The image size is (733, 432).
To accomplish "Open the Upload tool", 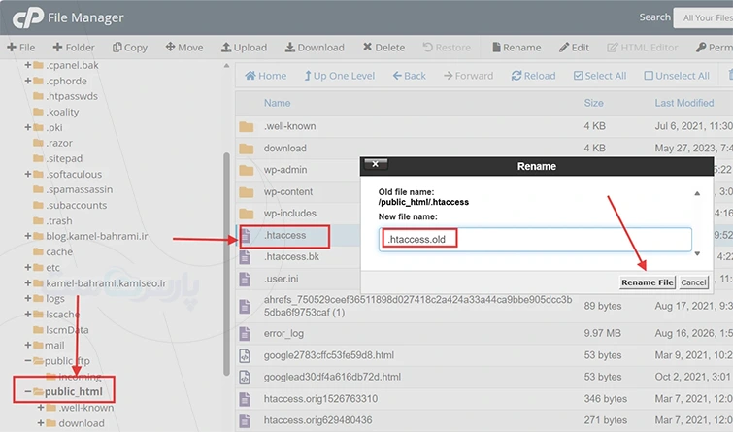I will tap(244, 48).
